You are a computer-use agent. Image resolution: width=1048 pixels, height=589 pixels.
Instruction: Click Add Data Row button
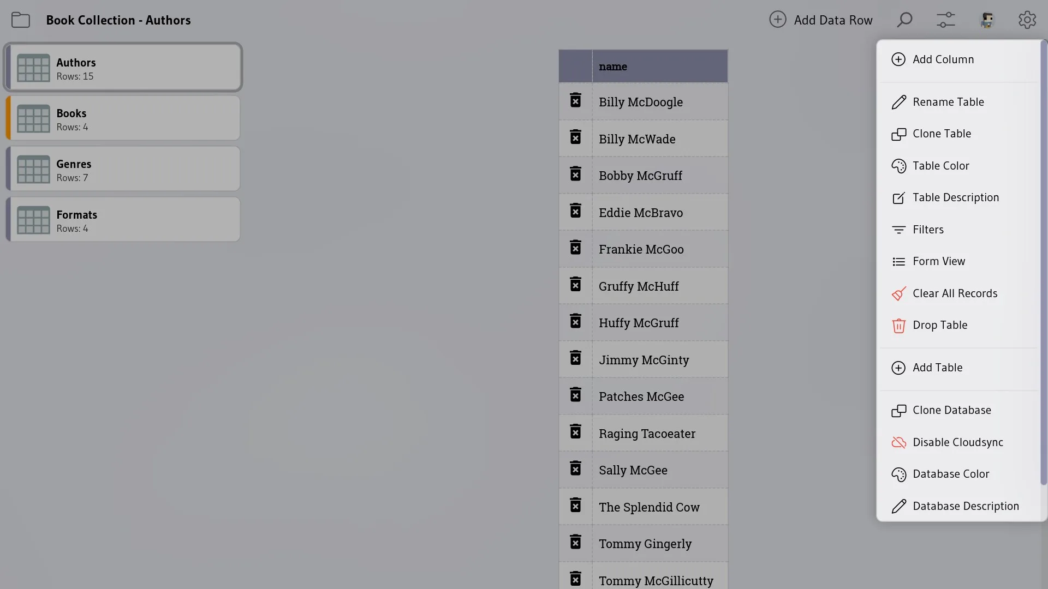click(820, 20)
